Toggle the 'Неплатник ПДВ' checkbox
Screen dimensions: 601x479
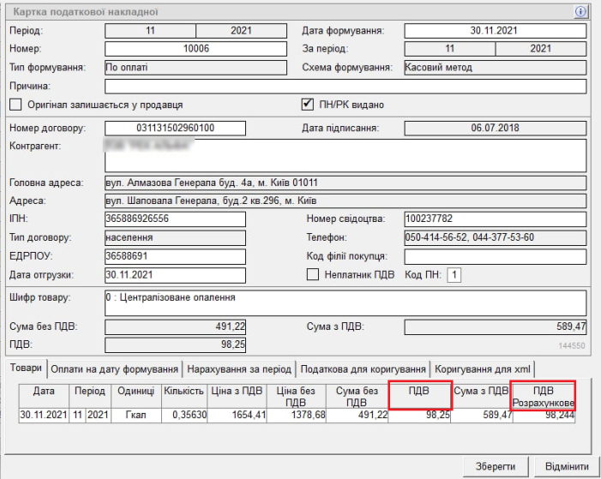(x=313, y=275)
